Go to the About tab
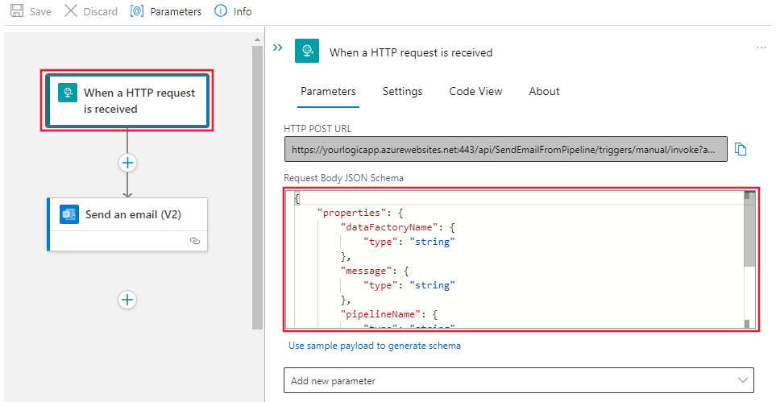 pyautogui.click(x=544, y=91)
